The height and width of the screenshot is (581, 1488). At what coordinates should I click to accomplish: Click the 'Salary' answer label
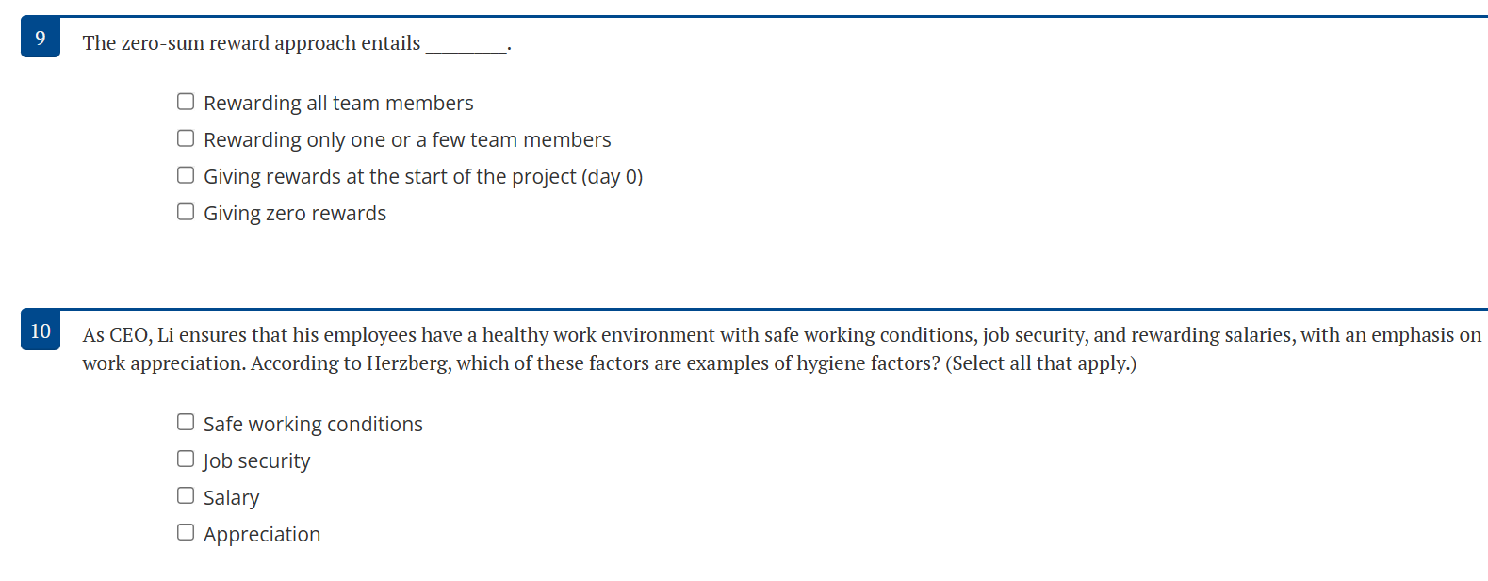[x=231, y=497]
